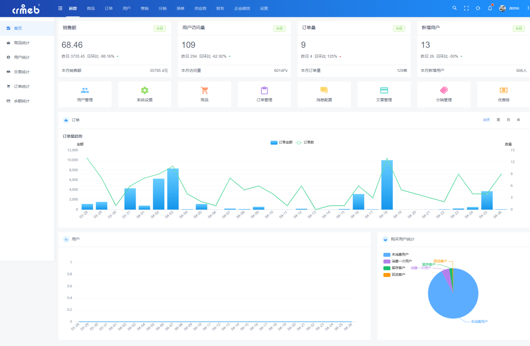Open the vertical more-options menu at top right
530x346 pixels.
[528, 8]
